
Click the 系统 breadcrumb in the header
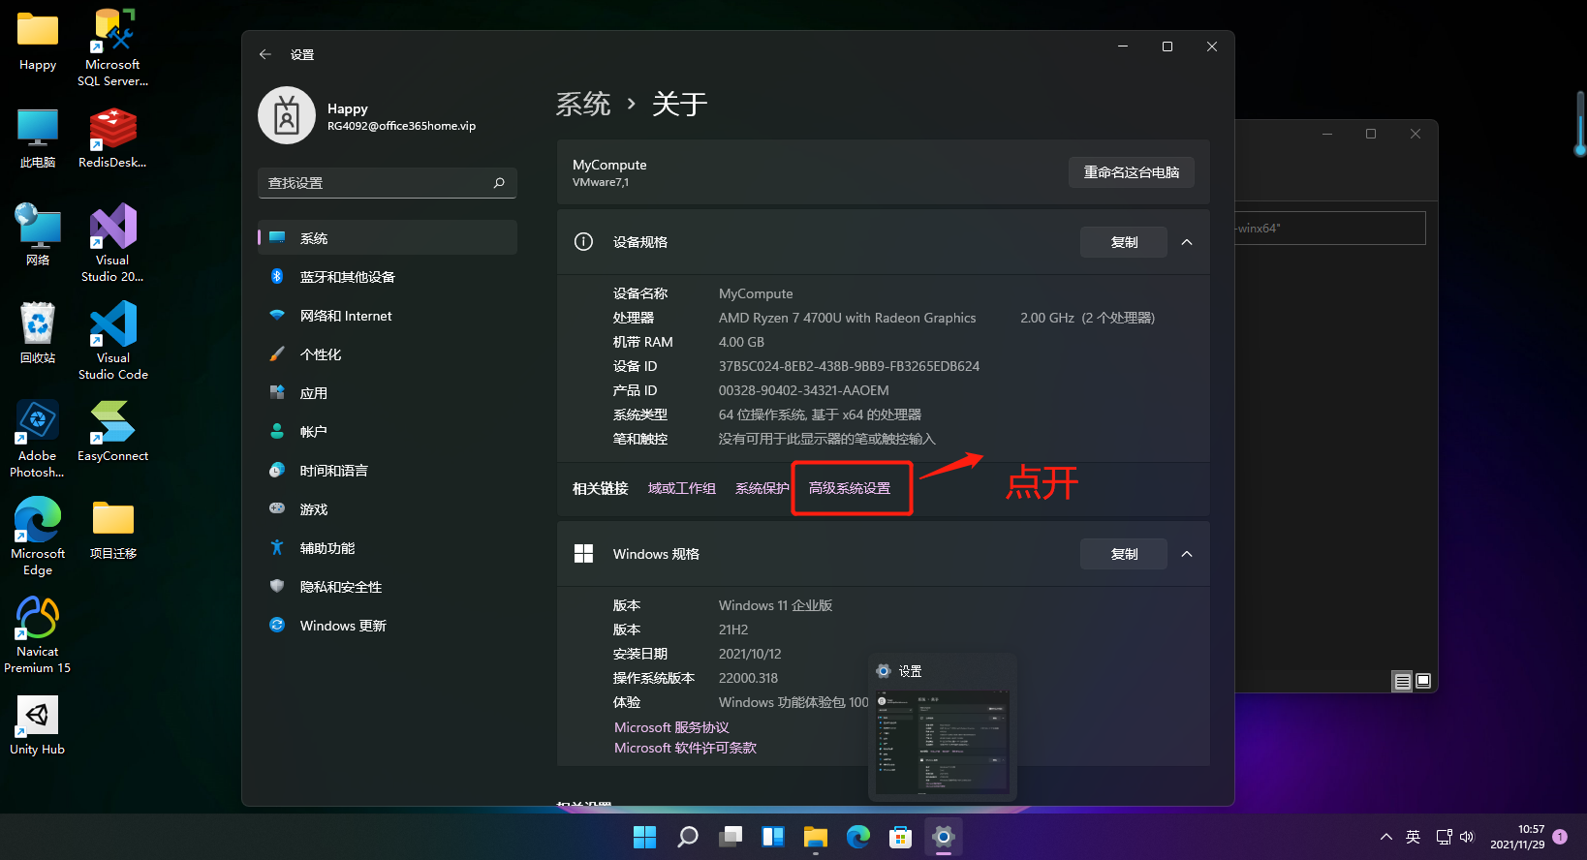click(583, 104)
